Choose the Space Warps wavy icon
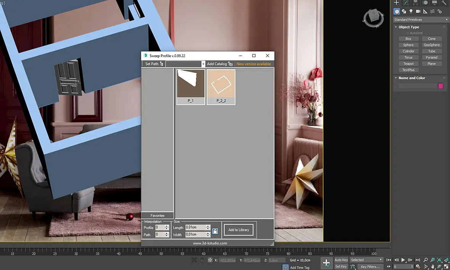Image resolution: width=450 pixels, height=270 pixels. point(432,11)
